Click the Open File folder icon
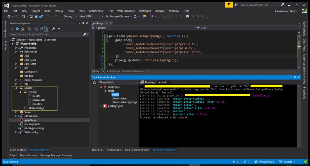This screenshot has height=166, width=310. coord(31,16)
